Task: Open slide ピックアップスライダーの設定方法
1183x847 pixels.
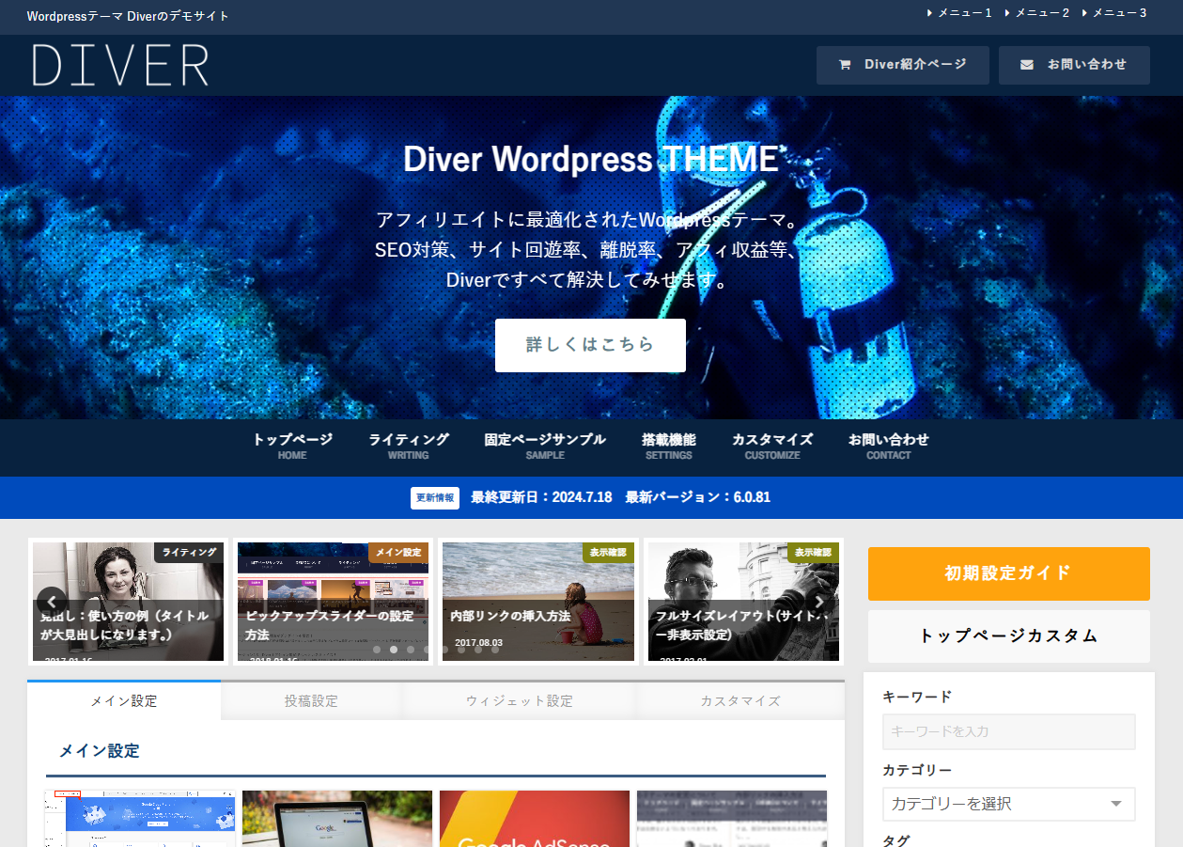Action: [333, 602]
